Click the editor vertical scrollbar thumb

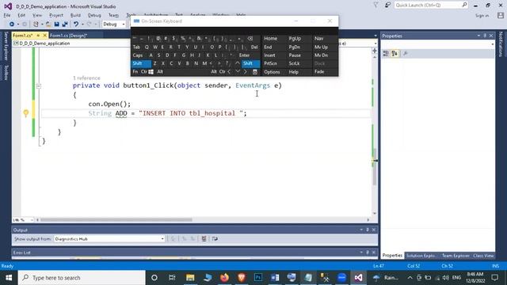[x=375, y=166]
